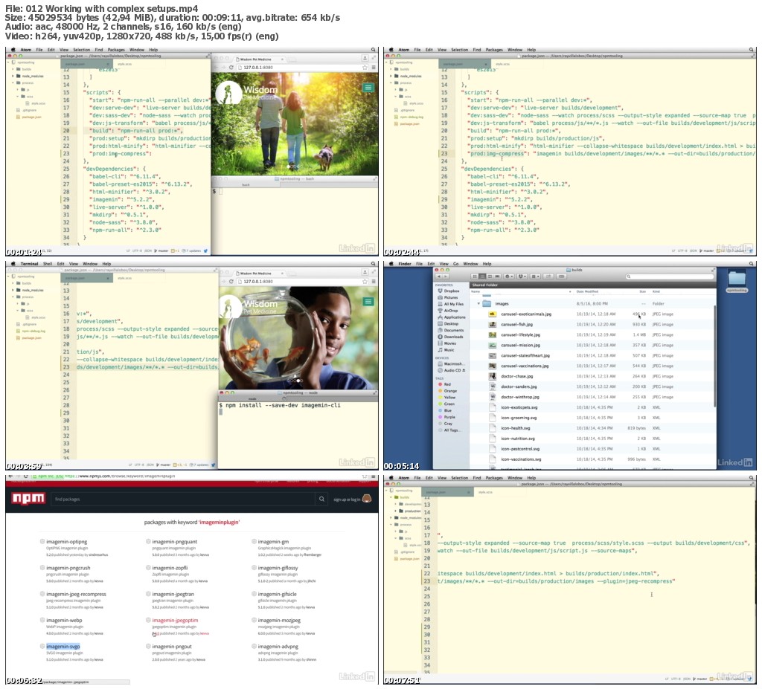
Task: Open the imagemin-pngquant package link
Action: pos(174,541)
